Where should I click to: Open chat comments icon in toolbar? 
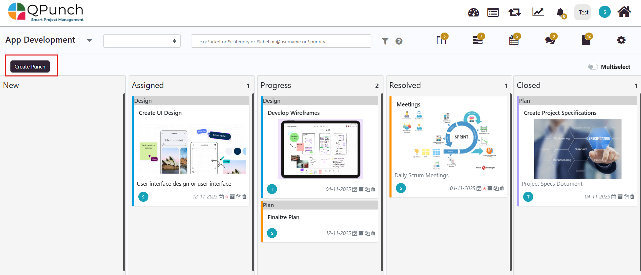[x=550, y=41]
